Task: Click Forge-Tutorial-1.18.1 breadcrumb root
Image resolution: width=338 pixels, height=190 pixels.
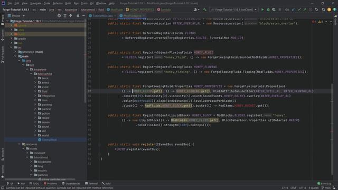Action: (x=15, y=9)
